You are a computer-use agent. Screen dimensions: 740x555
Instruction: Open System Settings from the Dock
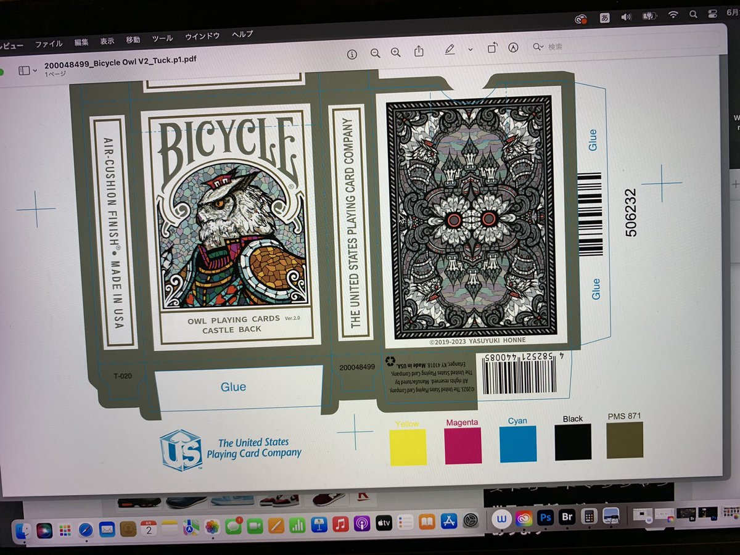(x=471, y=520)
